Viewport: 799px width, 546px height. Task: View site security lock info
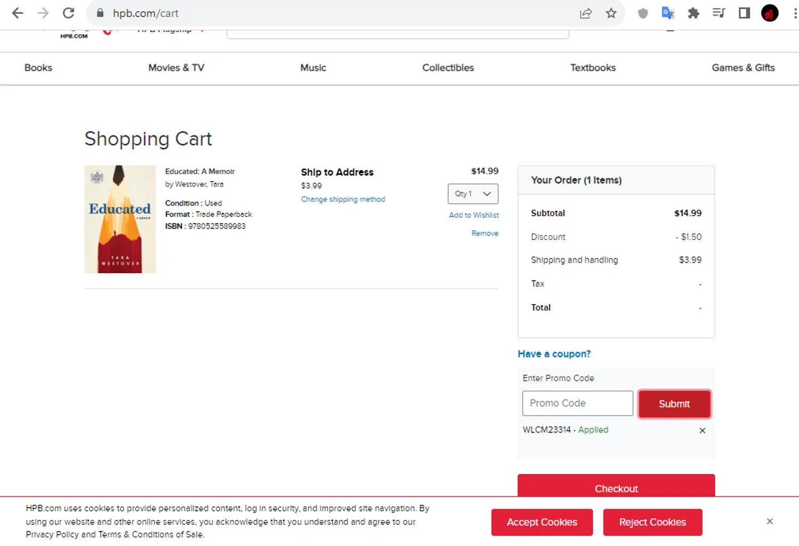pos(100,13)
